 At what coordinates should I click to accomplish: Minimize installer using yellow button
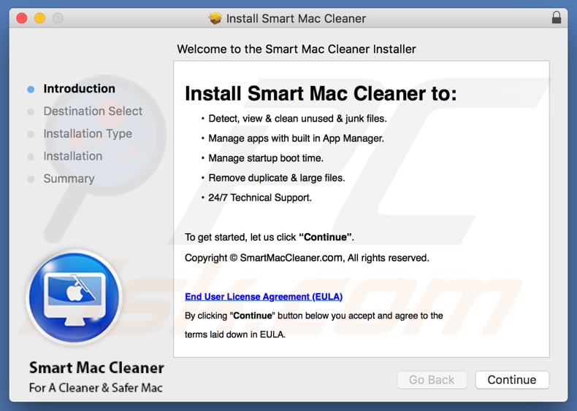click(x=39, y=18)
